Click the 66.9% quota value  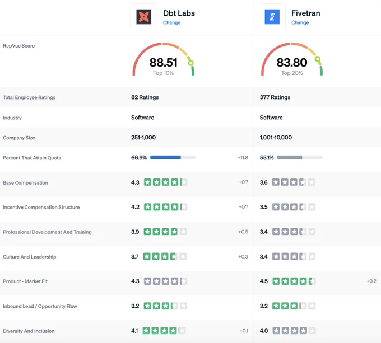click(x=139, y=158)
